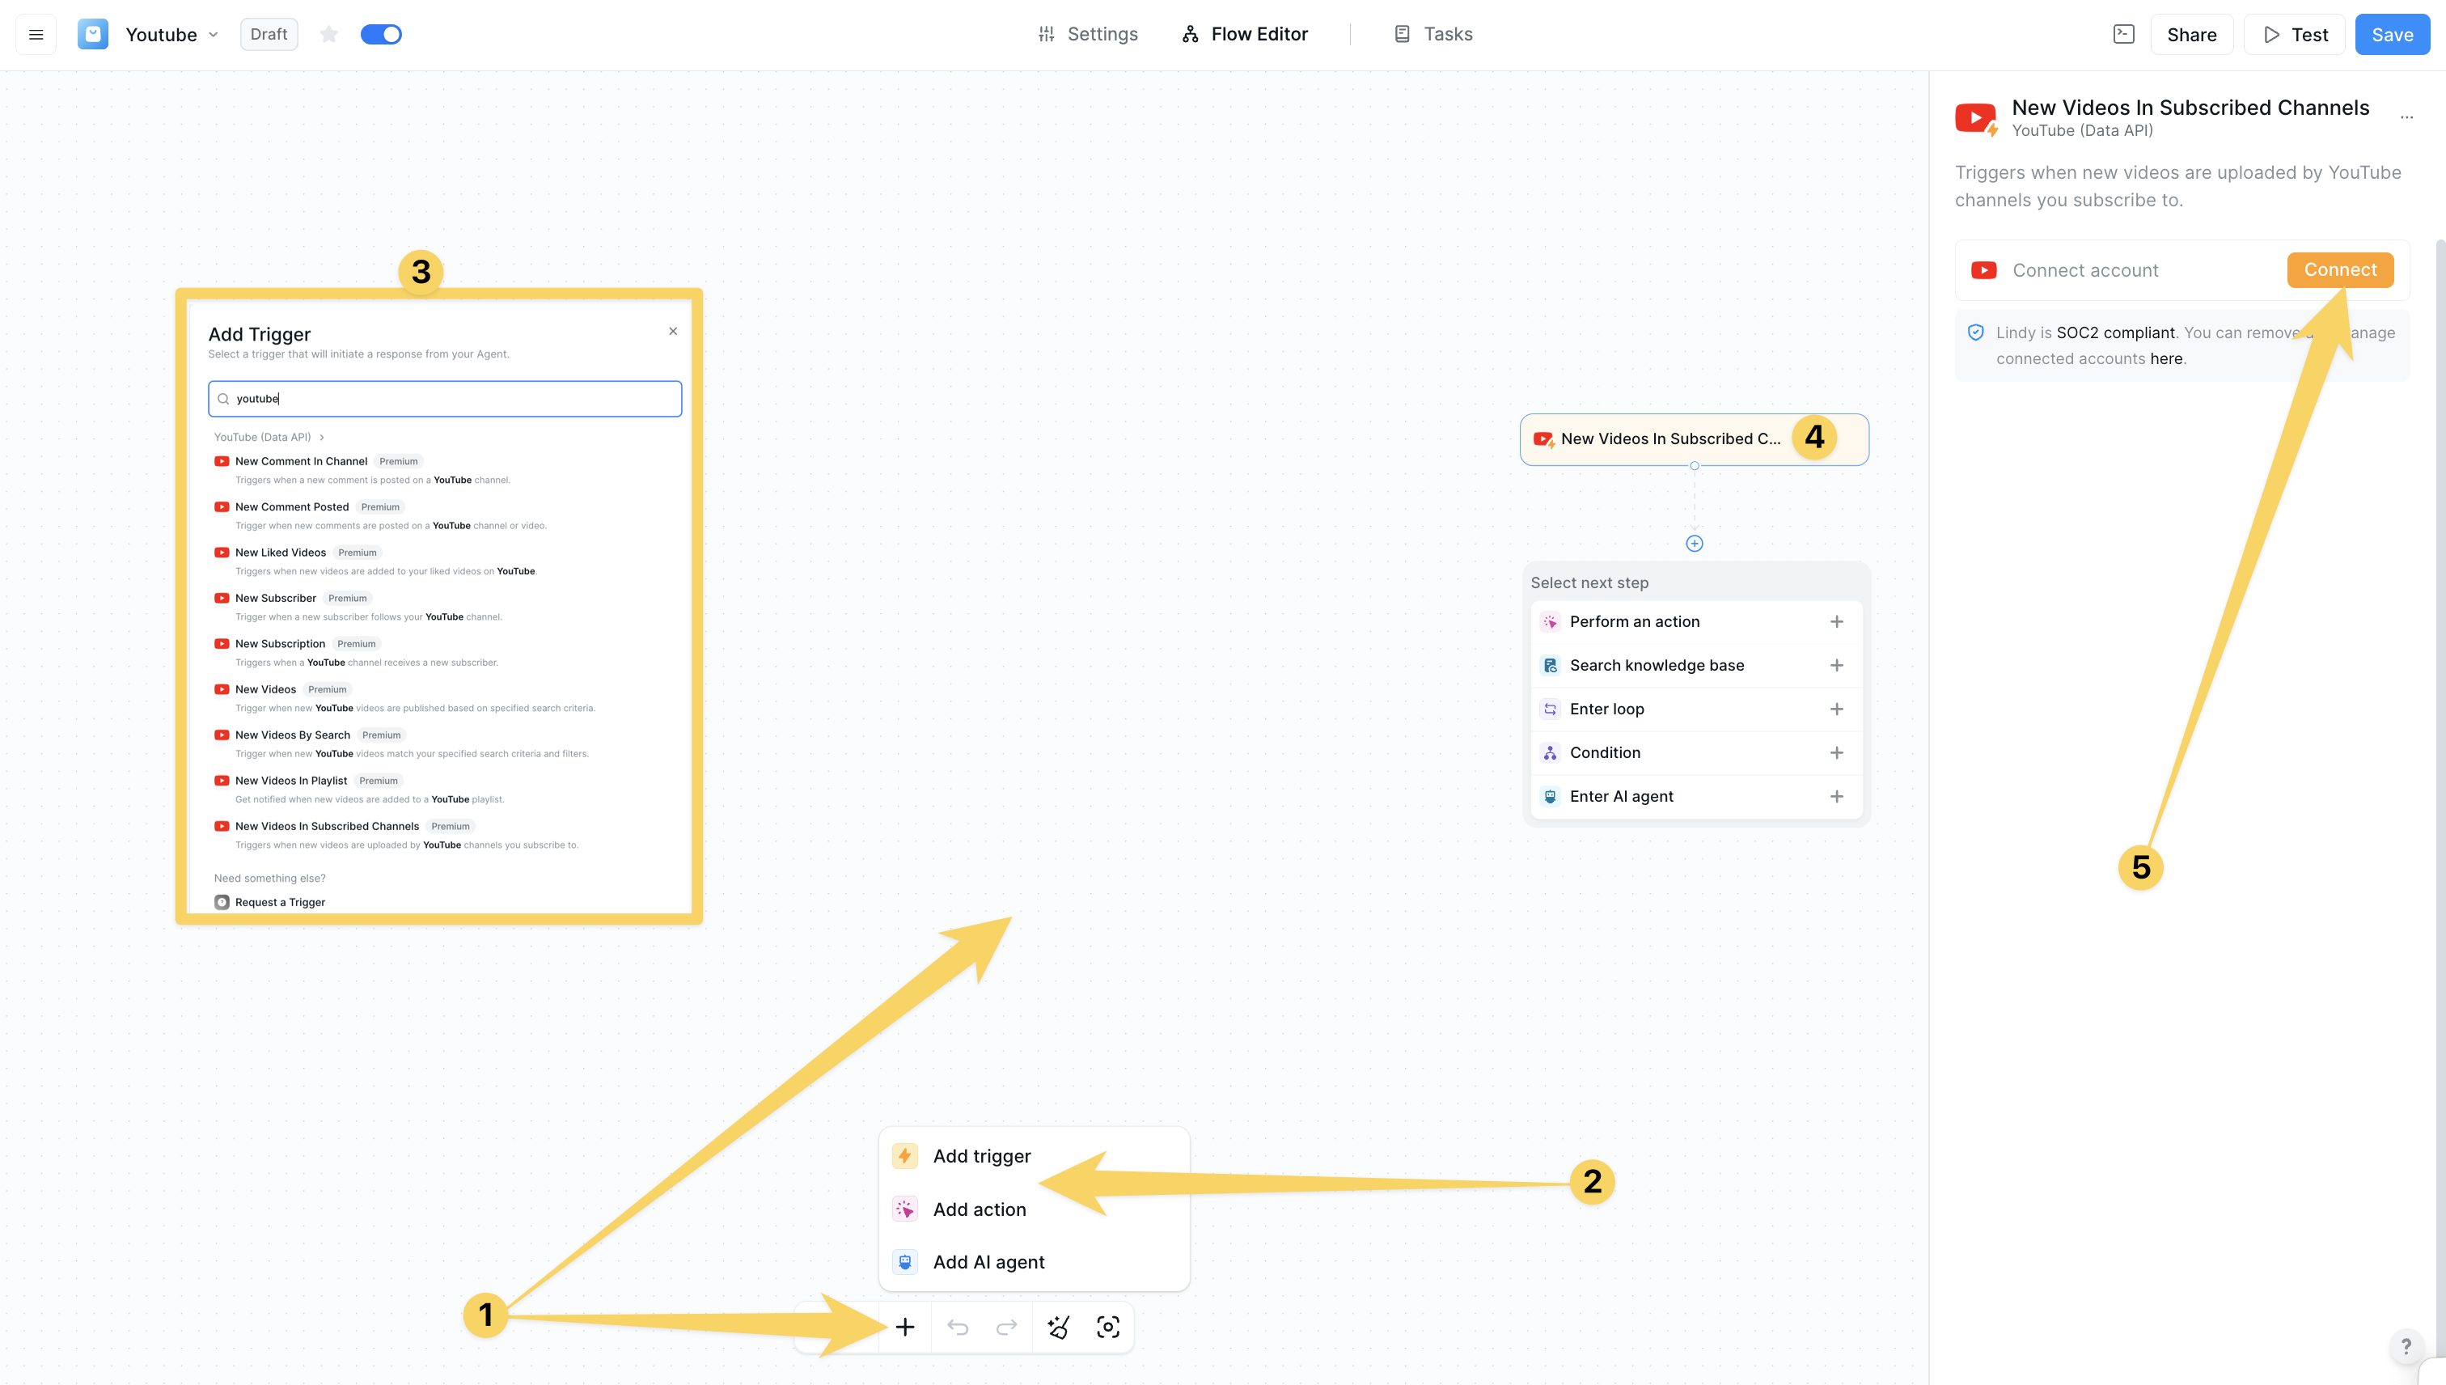Image resolution: width=2446 pixels, height=1385 pixels.
Task: Select the tidy-up broom icon
Action: tap(1059, 1326)
